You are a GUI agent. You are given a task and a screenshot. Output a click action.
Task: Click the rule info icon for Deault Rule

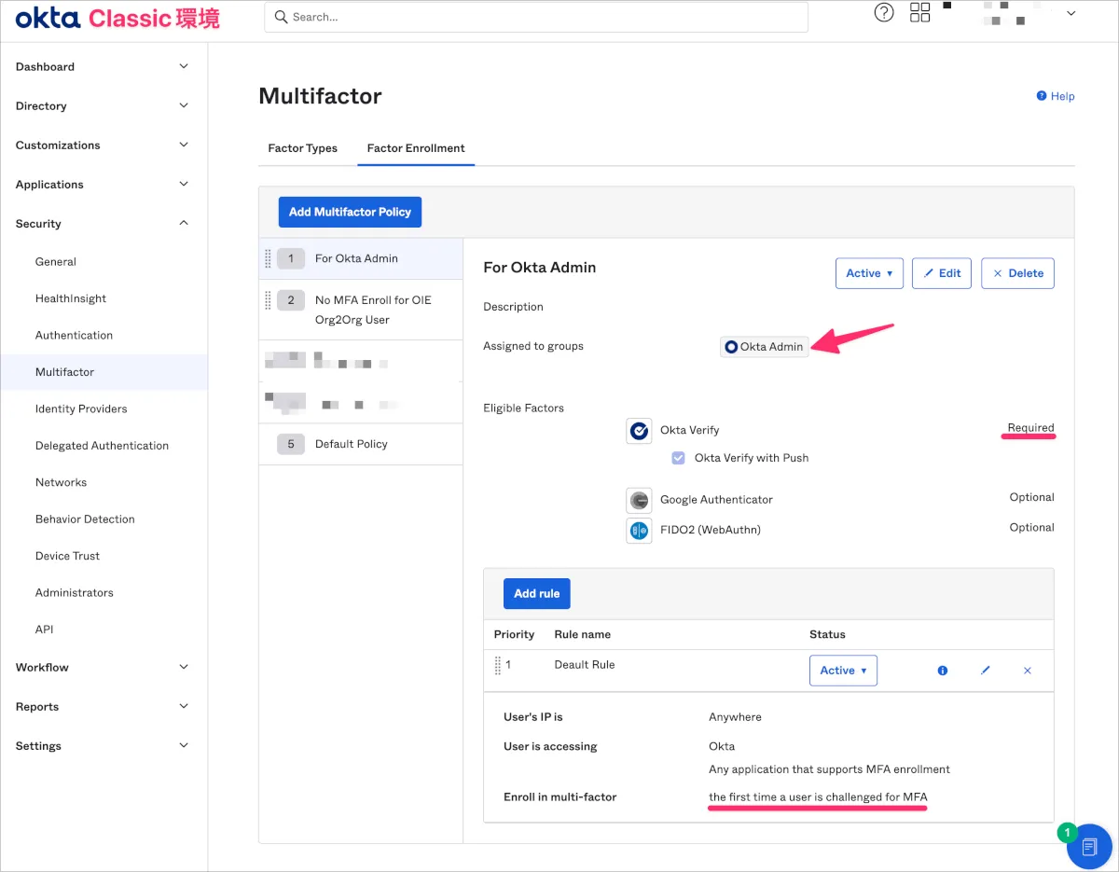[x=942, y=671]
